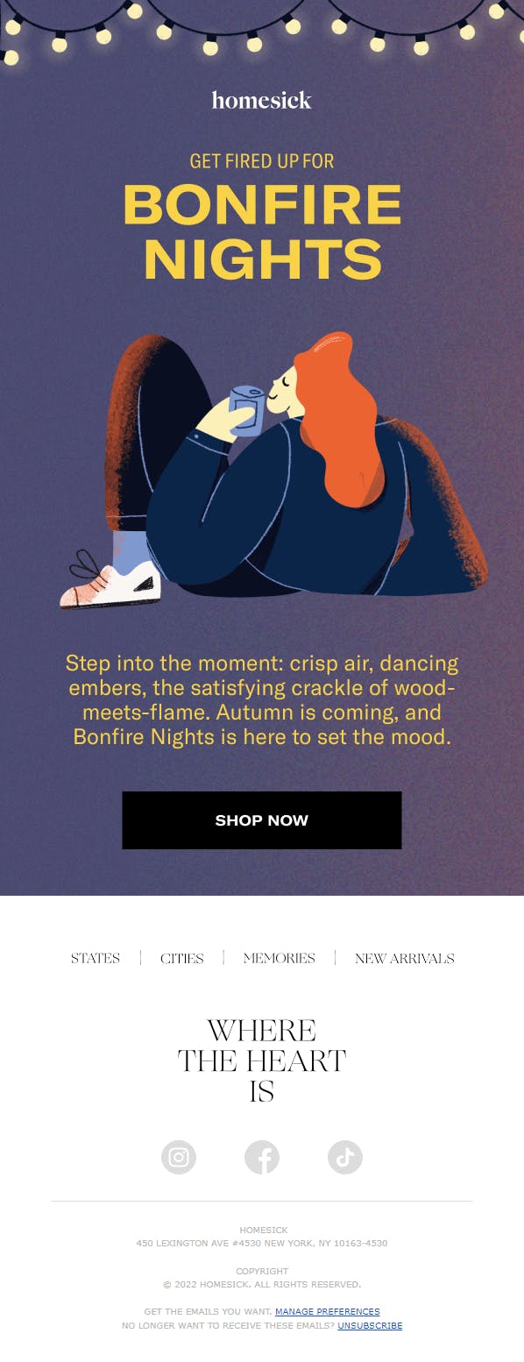Open the Instagram social icon
524x1362 pixels.
click(179, 1158)
